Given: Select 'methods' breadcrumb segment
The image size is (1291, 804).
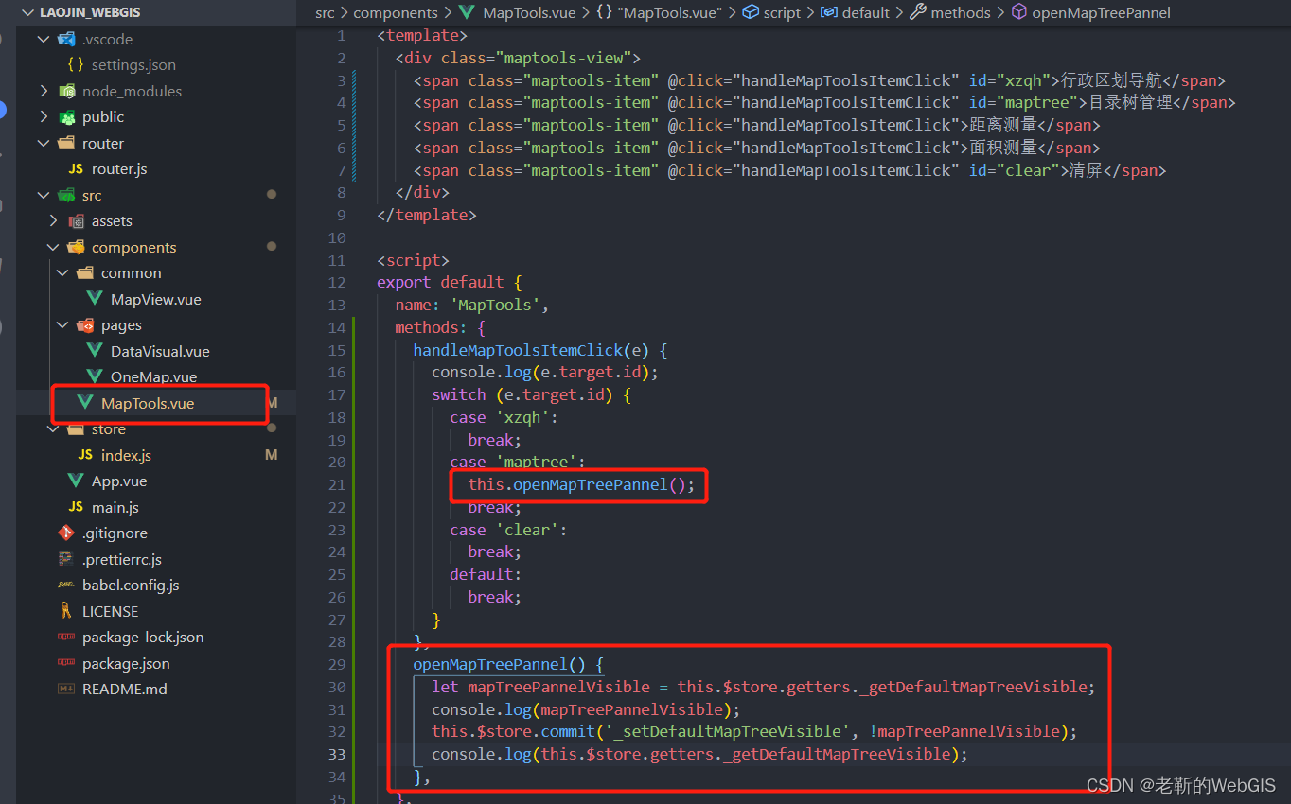Looking at the screenshot, I should pyautogui.click(x=961, y=12).
